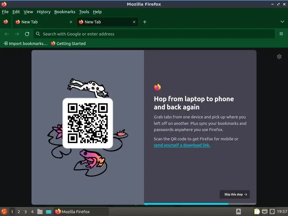Image resolution: width=288 pixels, height=216 pixels.
Task: Select the active second New Tab tab
Action: click(x=107, y=22)
